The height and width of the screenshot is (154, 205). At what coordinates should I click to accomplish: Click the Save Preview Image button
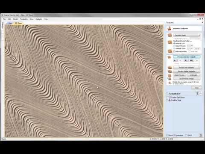[187, 79]
